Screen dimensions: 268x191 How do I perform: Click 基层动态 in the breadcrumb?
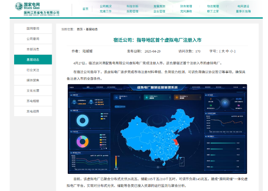tap(92, 29)
